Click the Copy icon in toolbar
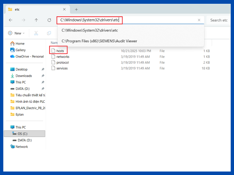 (49, 33)
